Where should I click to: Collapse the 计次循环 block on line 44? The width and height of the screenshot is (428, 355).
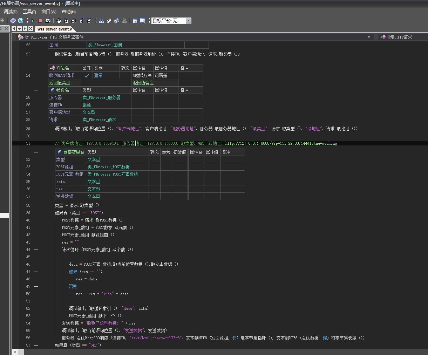(x=36, y=250)
